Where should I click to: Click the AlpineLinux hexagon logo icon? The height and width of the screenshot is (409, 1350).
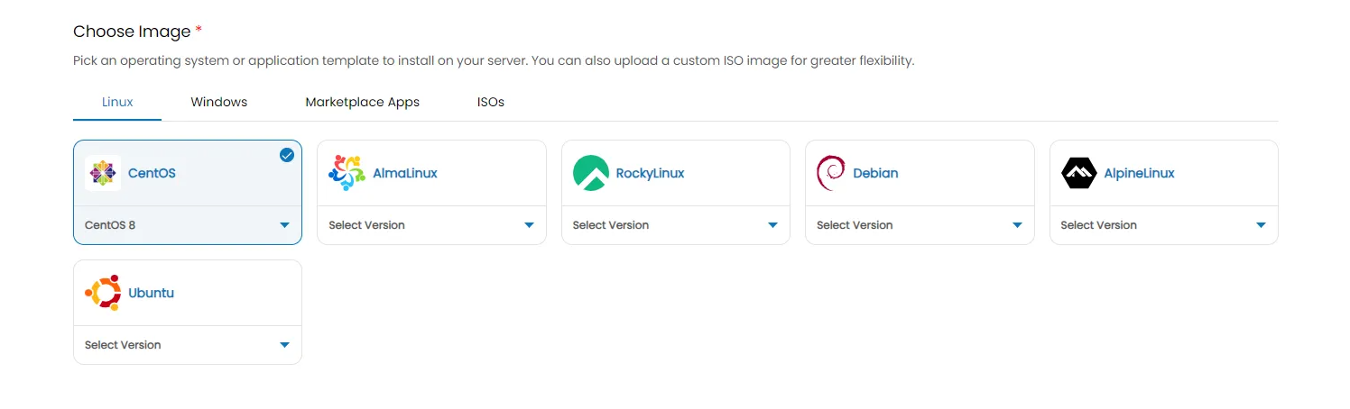[1078, 173]
